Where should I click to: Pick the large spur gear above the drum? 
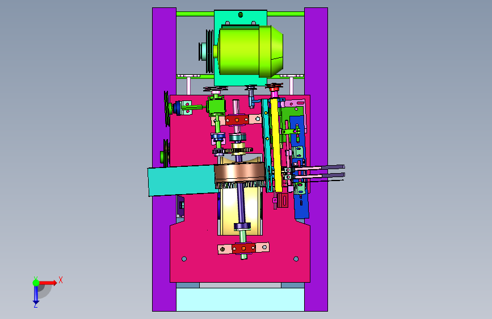(x=239, y=151)
